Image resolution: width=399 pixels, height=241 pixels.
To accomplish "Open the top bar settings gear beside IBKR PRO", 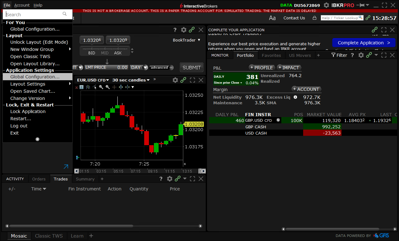I will (327, 5).
